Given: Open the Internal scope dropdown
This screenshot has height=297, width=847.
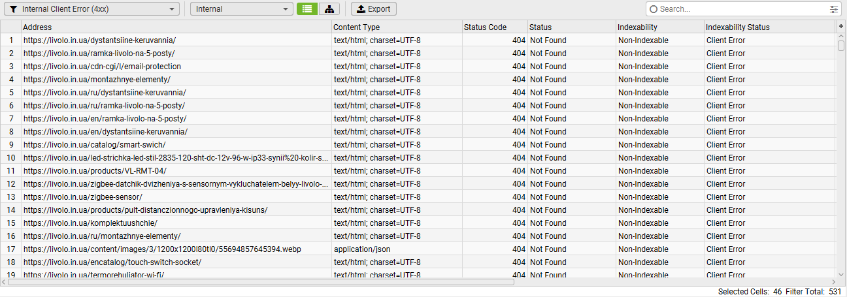Looking at the screenshot, I should (x=241, y=9).
